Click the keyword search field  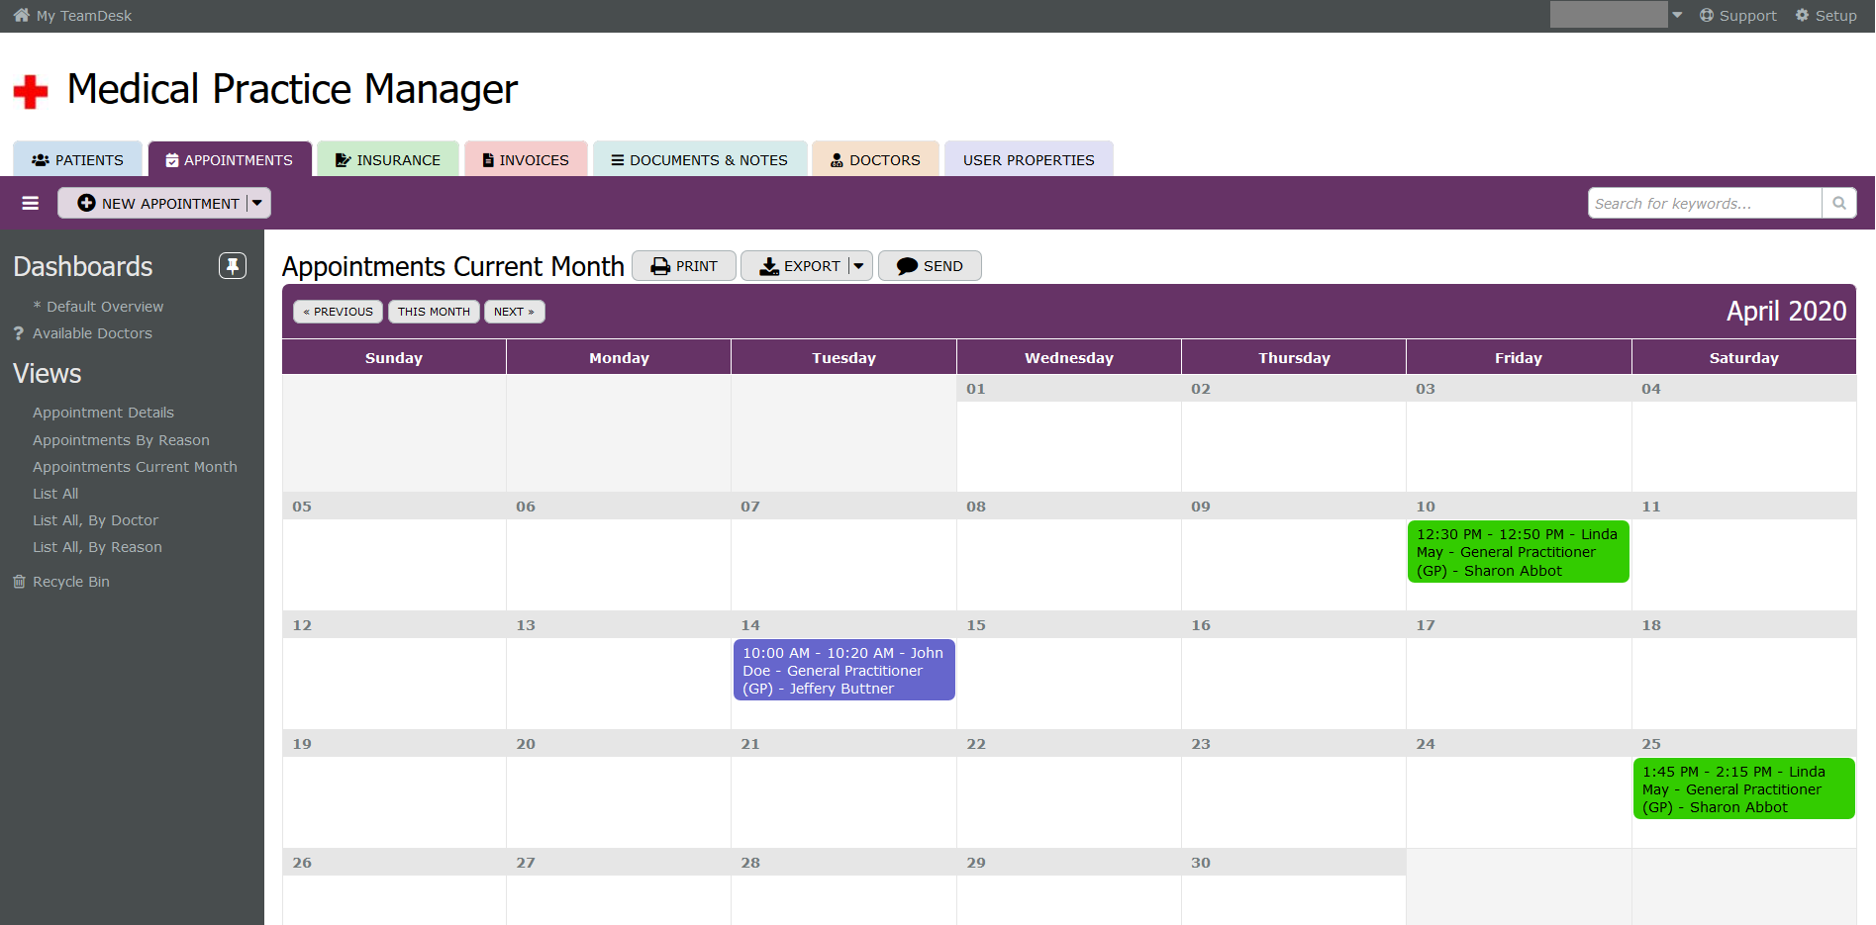[1704, 203]
